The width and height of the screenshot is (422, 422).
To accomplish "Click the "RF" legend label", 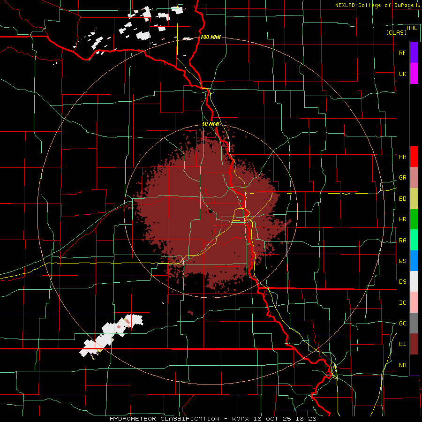I will coord(402,53).
